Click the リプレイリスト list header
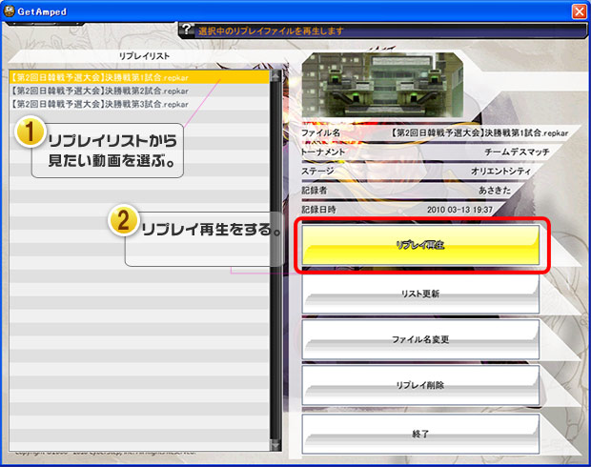 tap(139, 57)
